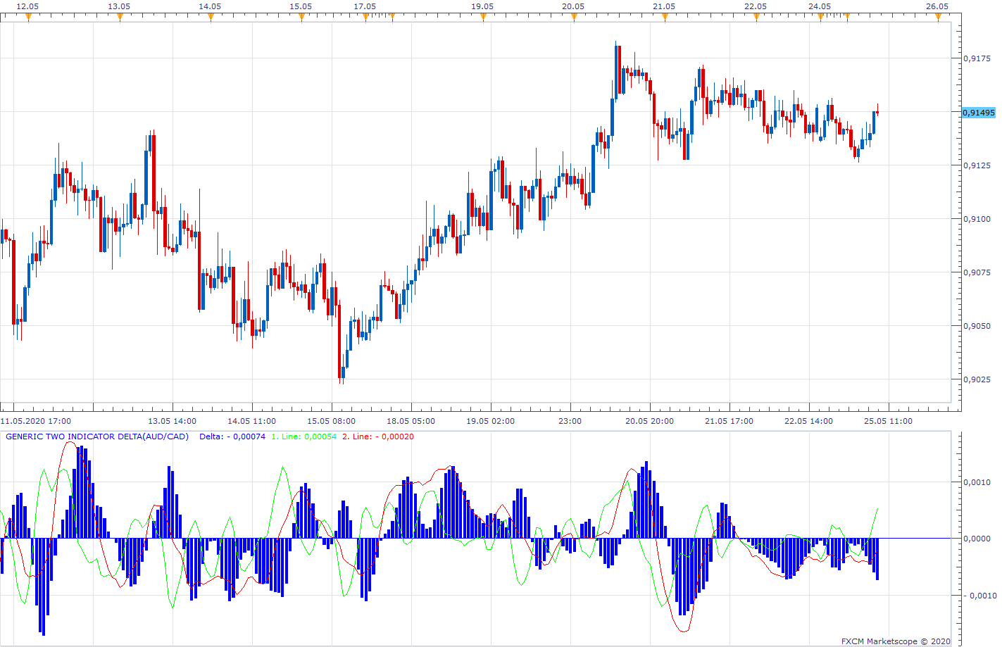Image resolution: width=1002 pixels, height=647 pixels.
Task: Click the orange day marker under 26.05
Action: [x=938, y=18]
